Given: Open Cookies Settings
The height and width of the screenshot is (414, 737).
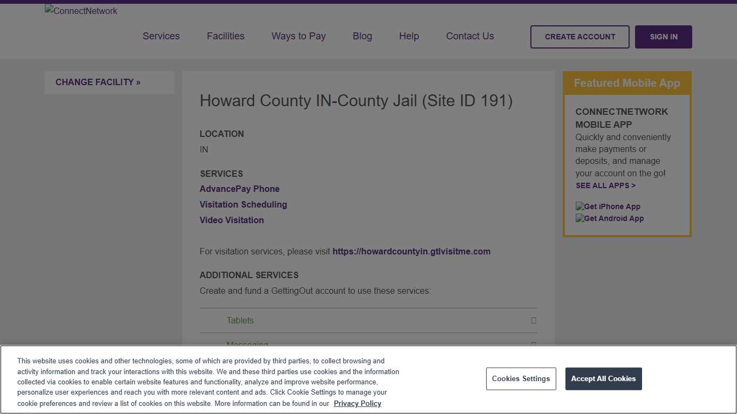Looking at the screenshot, I should click(521, 378).
